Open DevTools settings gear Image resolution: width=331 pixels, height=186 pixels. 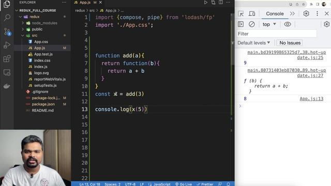pos(306,13)
